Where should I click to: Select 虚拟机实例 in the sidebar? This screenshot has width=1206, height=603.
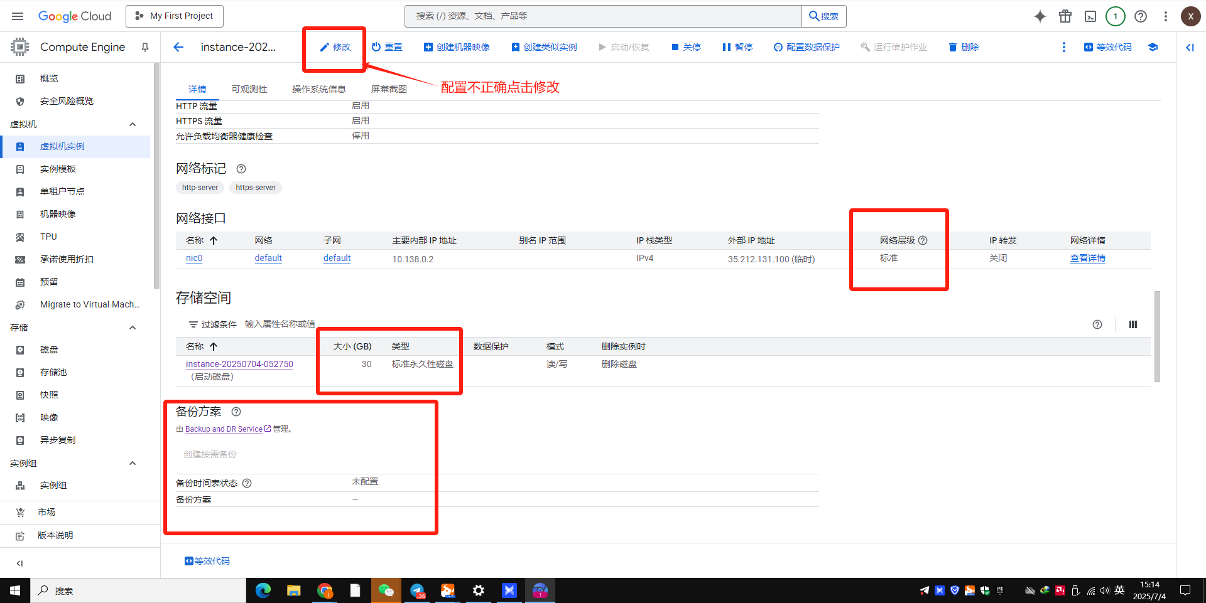75,146
